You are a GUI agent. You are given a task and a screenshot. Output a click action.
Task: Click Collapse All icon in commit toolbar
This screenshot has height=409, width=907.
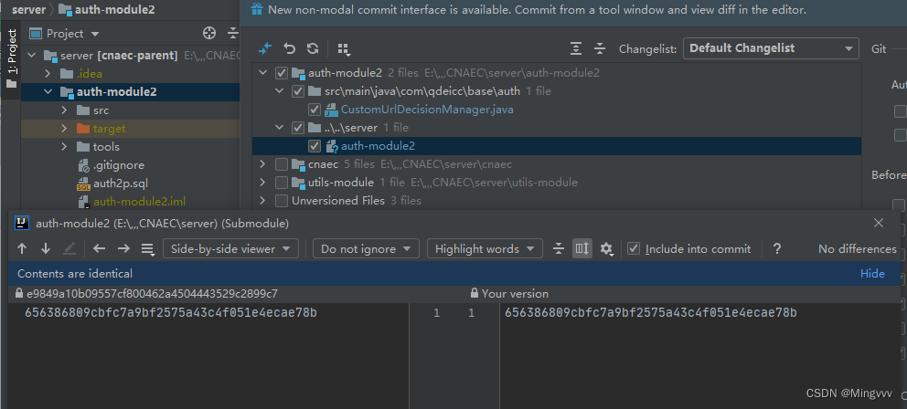600,48
